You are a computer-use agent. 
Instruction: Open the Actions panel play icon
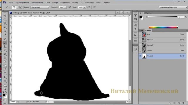point(135,35)
